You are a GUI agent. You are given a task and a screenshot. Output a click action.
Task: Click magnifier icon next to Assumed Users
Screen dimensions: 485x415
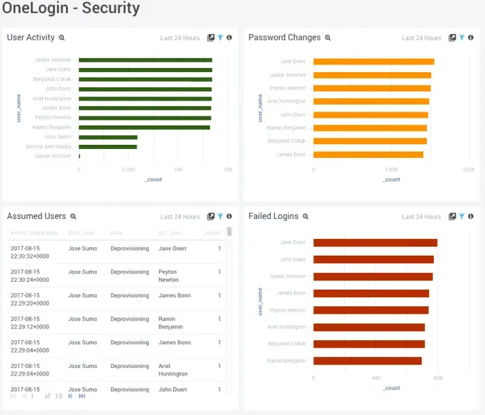[73, 217]
